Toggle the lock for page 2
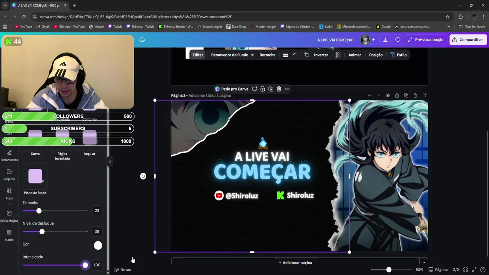Screen dimensions: 489x275 tap(397, 95)
